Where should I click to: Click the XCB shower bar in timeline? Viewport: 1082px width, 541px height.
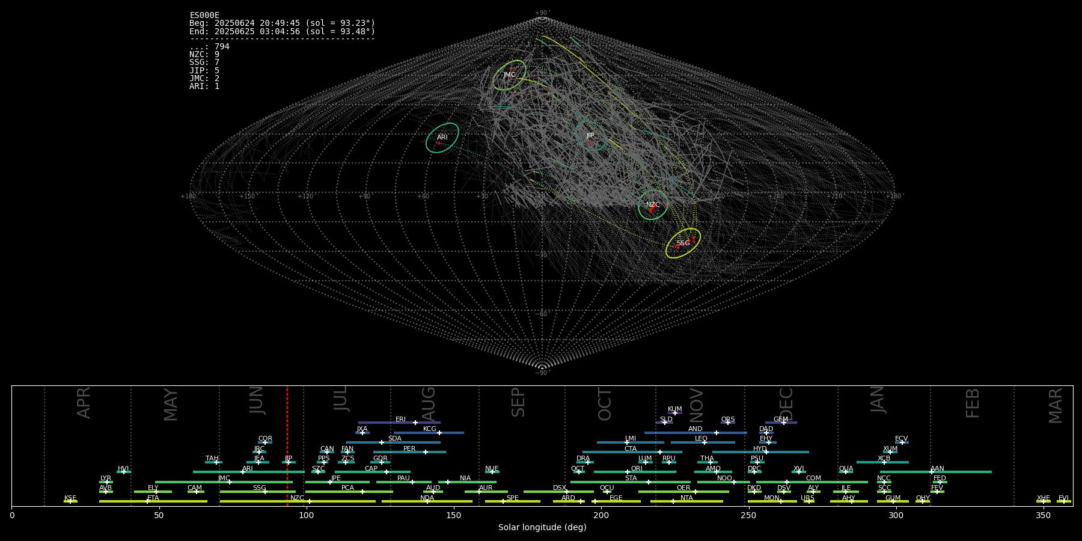tap(882, 462)
